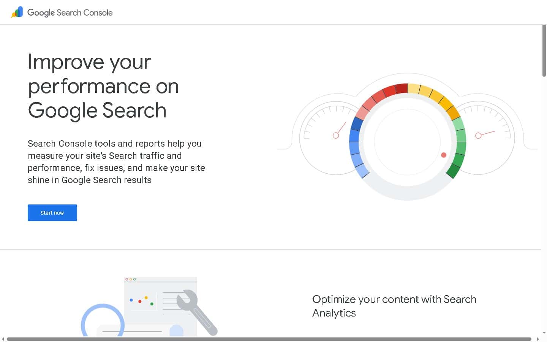Viewport: 547px width, 342px height.
Task: Click the Optimize your content heading
Action: [394, 306]
